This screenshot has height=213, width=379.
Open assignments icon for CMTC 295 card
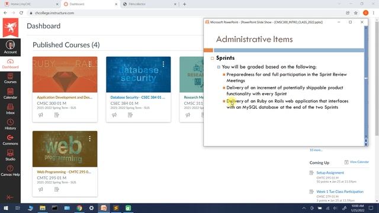point(57,189)
